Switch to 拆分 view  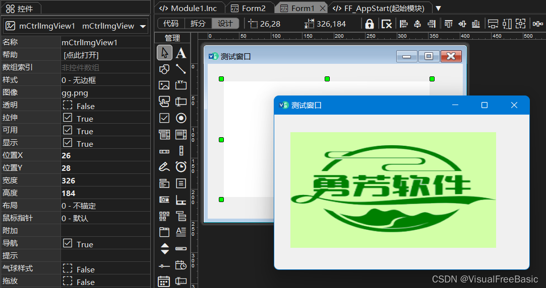pyautogui.click(x=198, y=23)
